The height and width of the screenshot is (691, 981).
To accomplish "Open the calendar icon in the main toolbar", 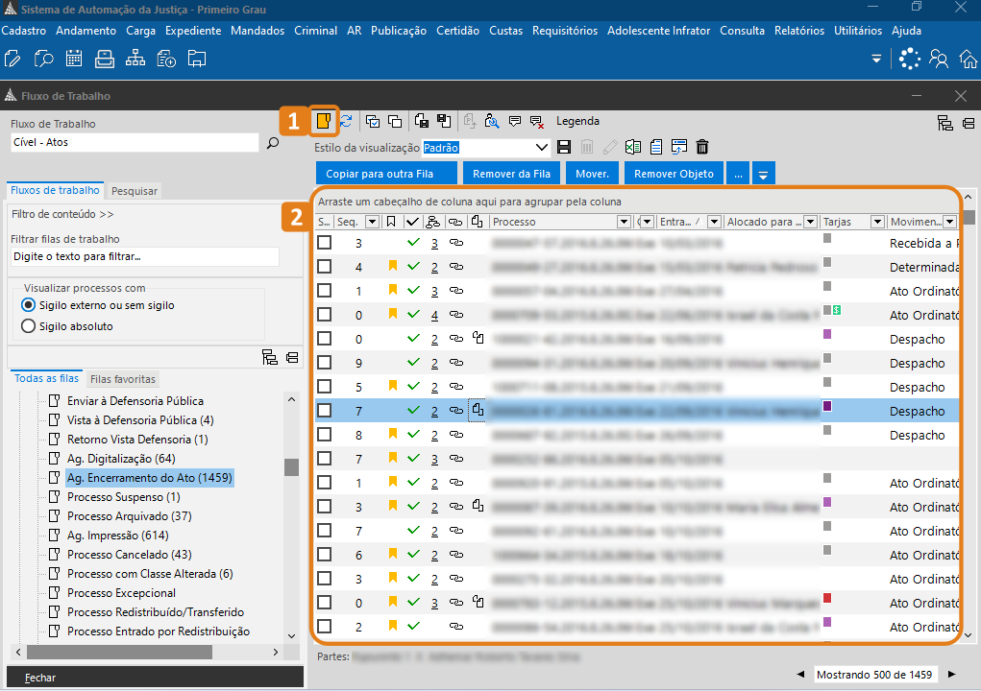I will [x=74, y=60].
